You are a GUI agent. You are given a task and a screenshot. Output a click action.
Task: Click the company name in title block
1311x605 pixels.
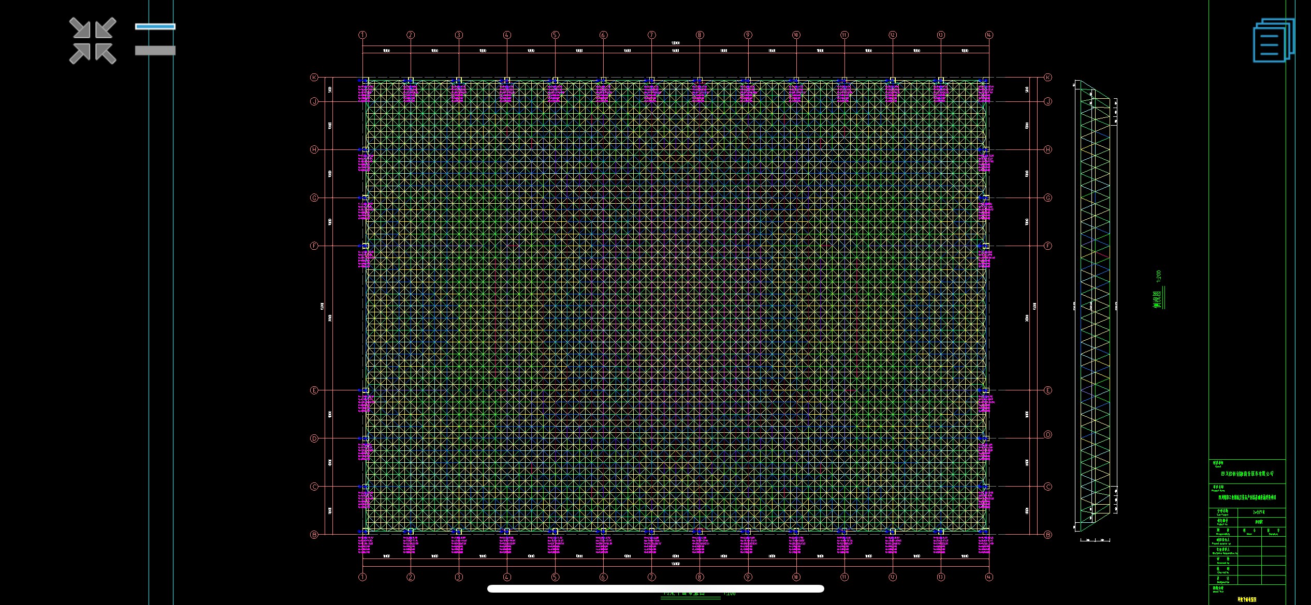(1247, 474)
